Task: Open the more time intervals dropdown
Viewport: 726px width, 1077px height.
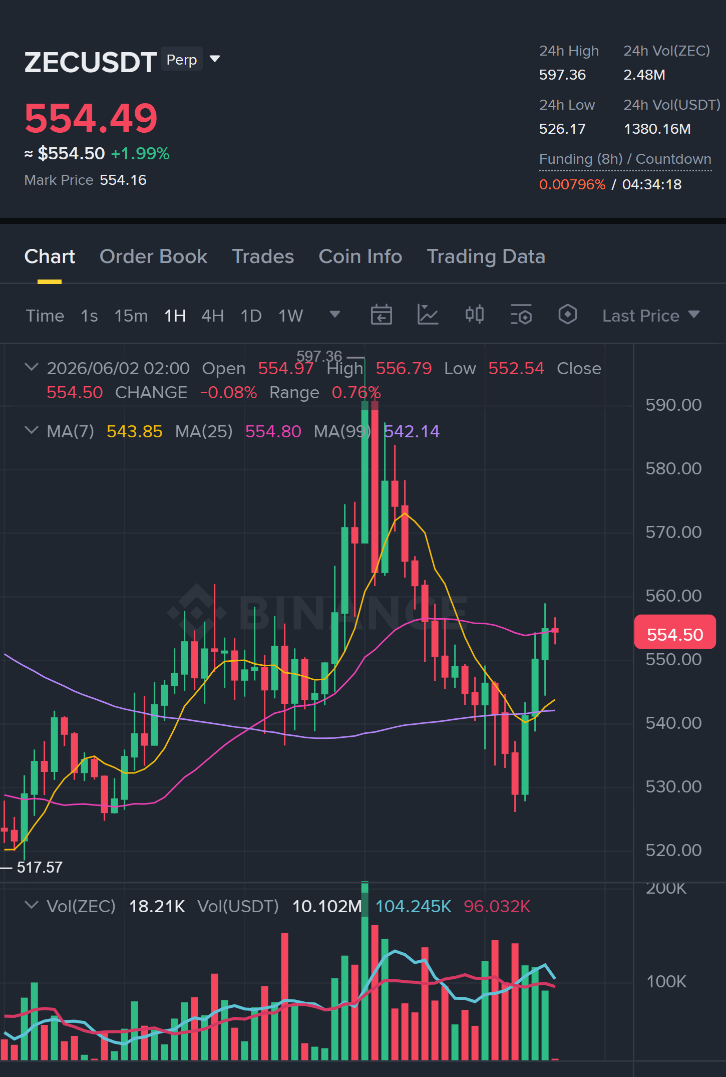Action: (x=335, y=315)
